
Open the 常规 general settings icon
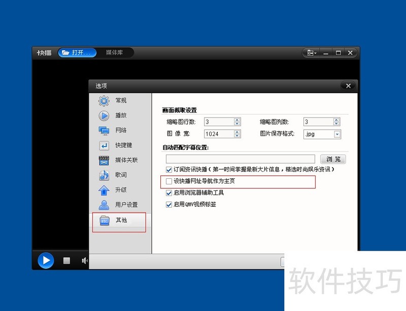click(x=104, y=101)
